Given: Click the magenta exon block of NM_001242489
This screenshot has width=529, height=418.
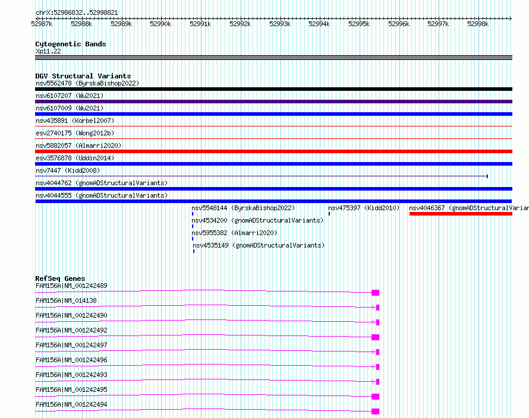Looking at the screenshot, I should (x=376, y=293).
